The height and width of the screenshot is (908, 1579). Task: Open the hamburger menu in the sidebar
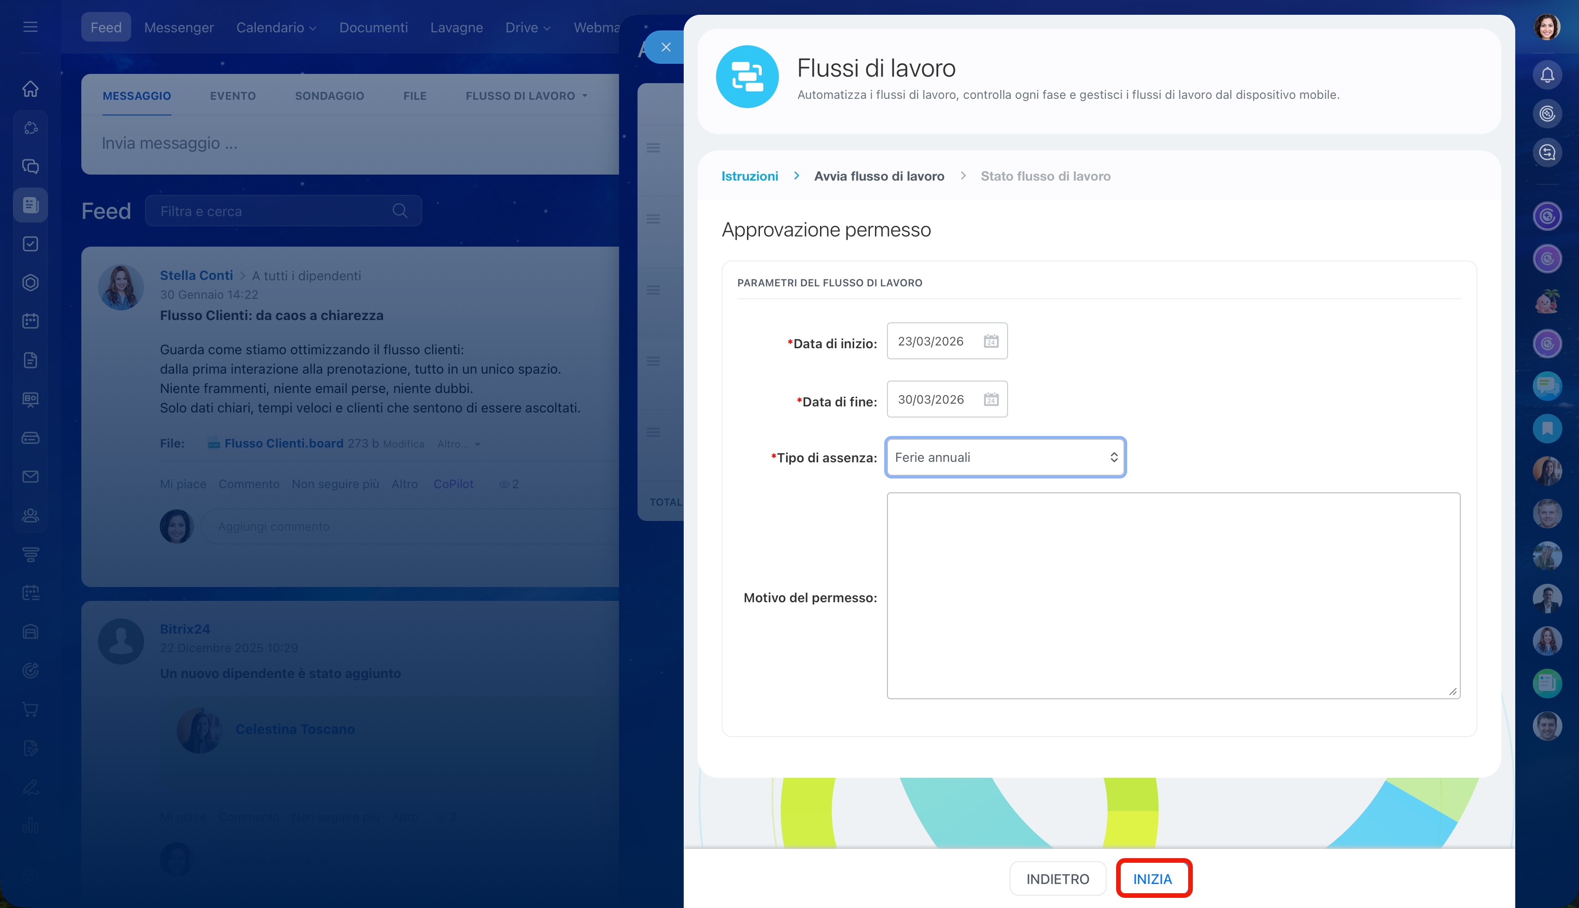(30, 27)
